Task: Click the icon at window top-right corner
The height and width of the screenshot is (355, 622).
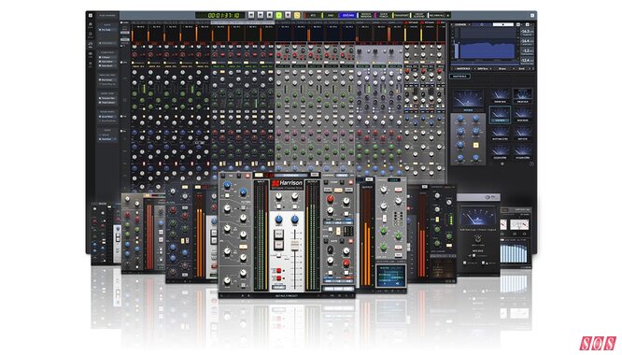Action: [x=532, y=15]
